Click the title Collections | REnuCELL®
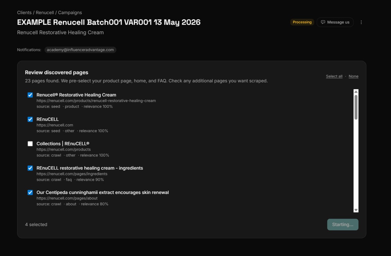The image size is (391, 256). (63, 144)
